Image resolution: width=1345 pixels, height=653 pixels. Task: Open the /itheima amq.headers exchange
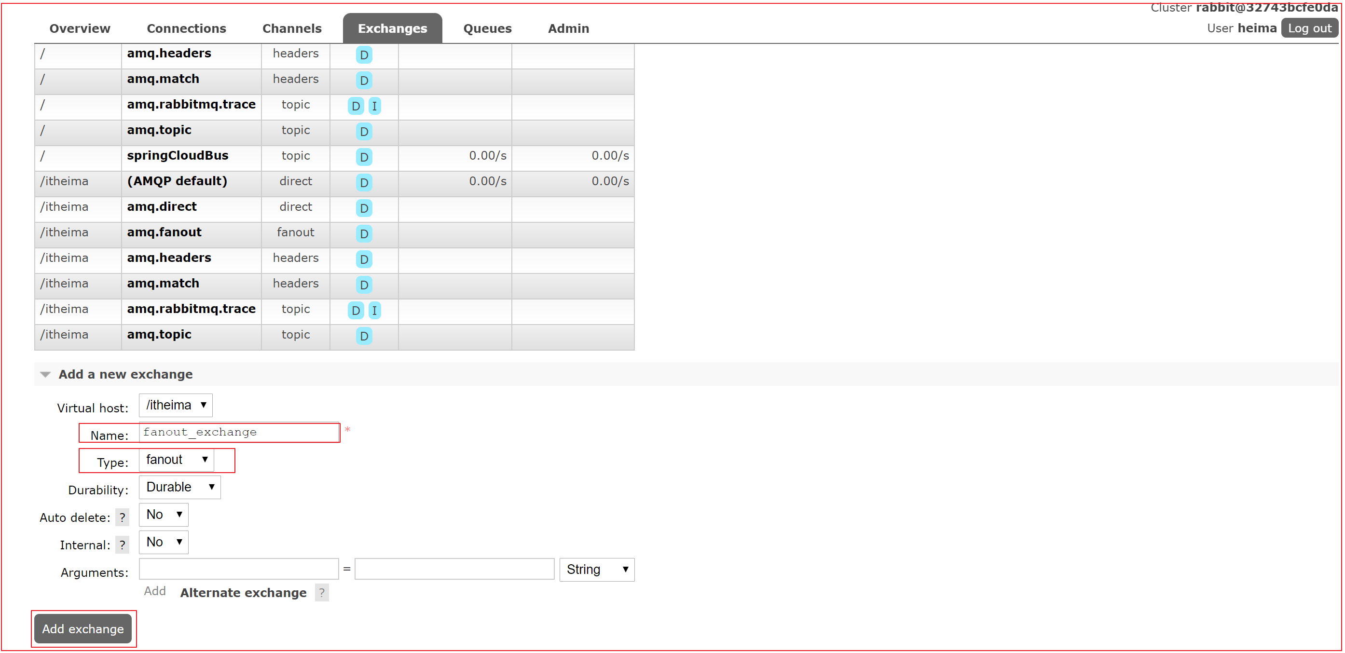pos(169,258)
